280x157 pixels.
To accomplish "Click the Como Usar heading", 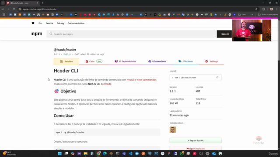I will 64,116.
